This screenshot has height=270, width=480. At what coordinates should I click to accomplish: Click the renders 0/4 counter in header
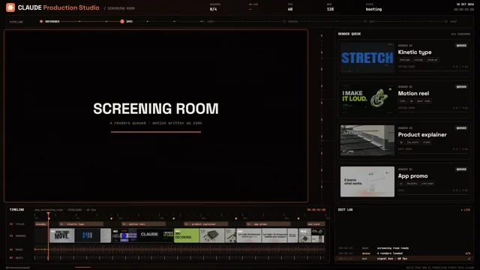[213, 9]
